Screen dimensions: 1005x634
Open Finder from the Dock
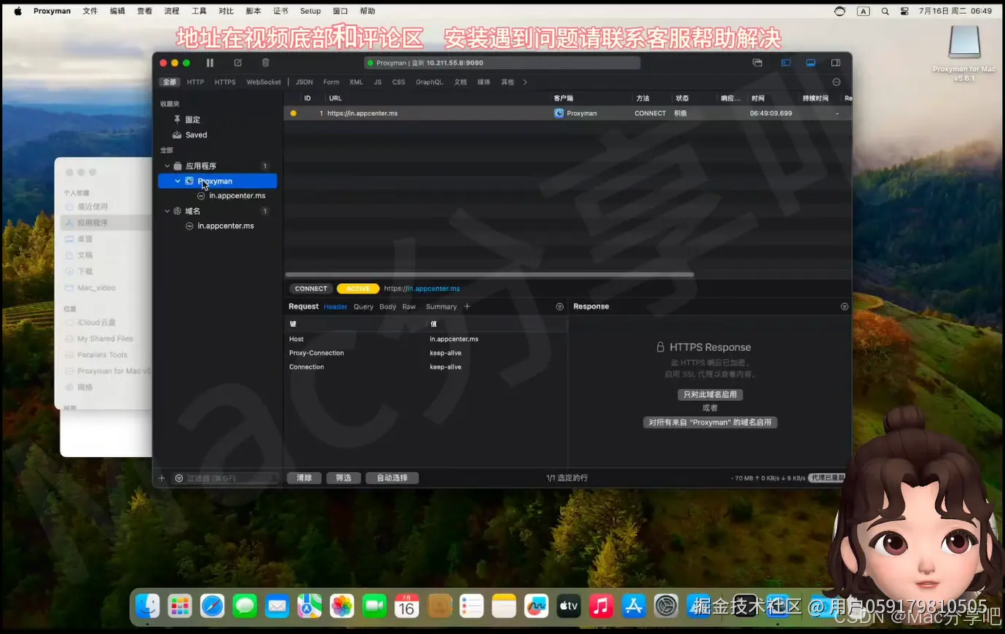pos(148,606)
